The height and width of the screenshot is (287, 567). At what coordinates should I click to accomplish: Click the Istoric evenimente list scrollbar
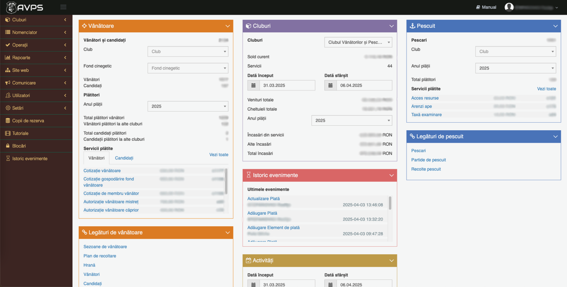pyautogui.click(x=390, y=203)
